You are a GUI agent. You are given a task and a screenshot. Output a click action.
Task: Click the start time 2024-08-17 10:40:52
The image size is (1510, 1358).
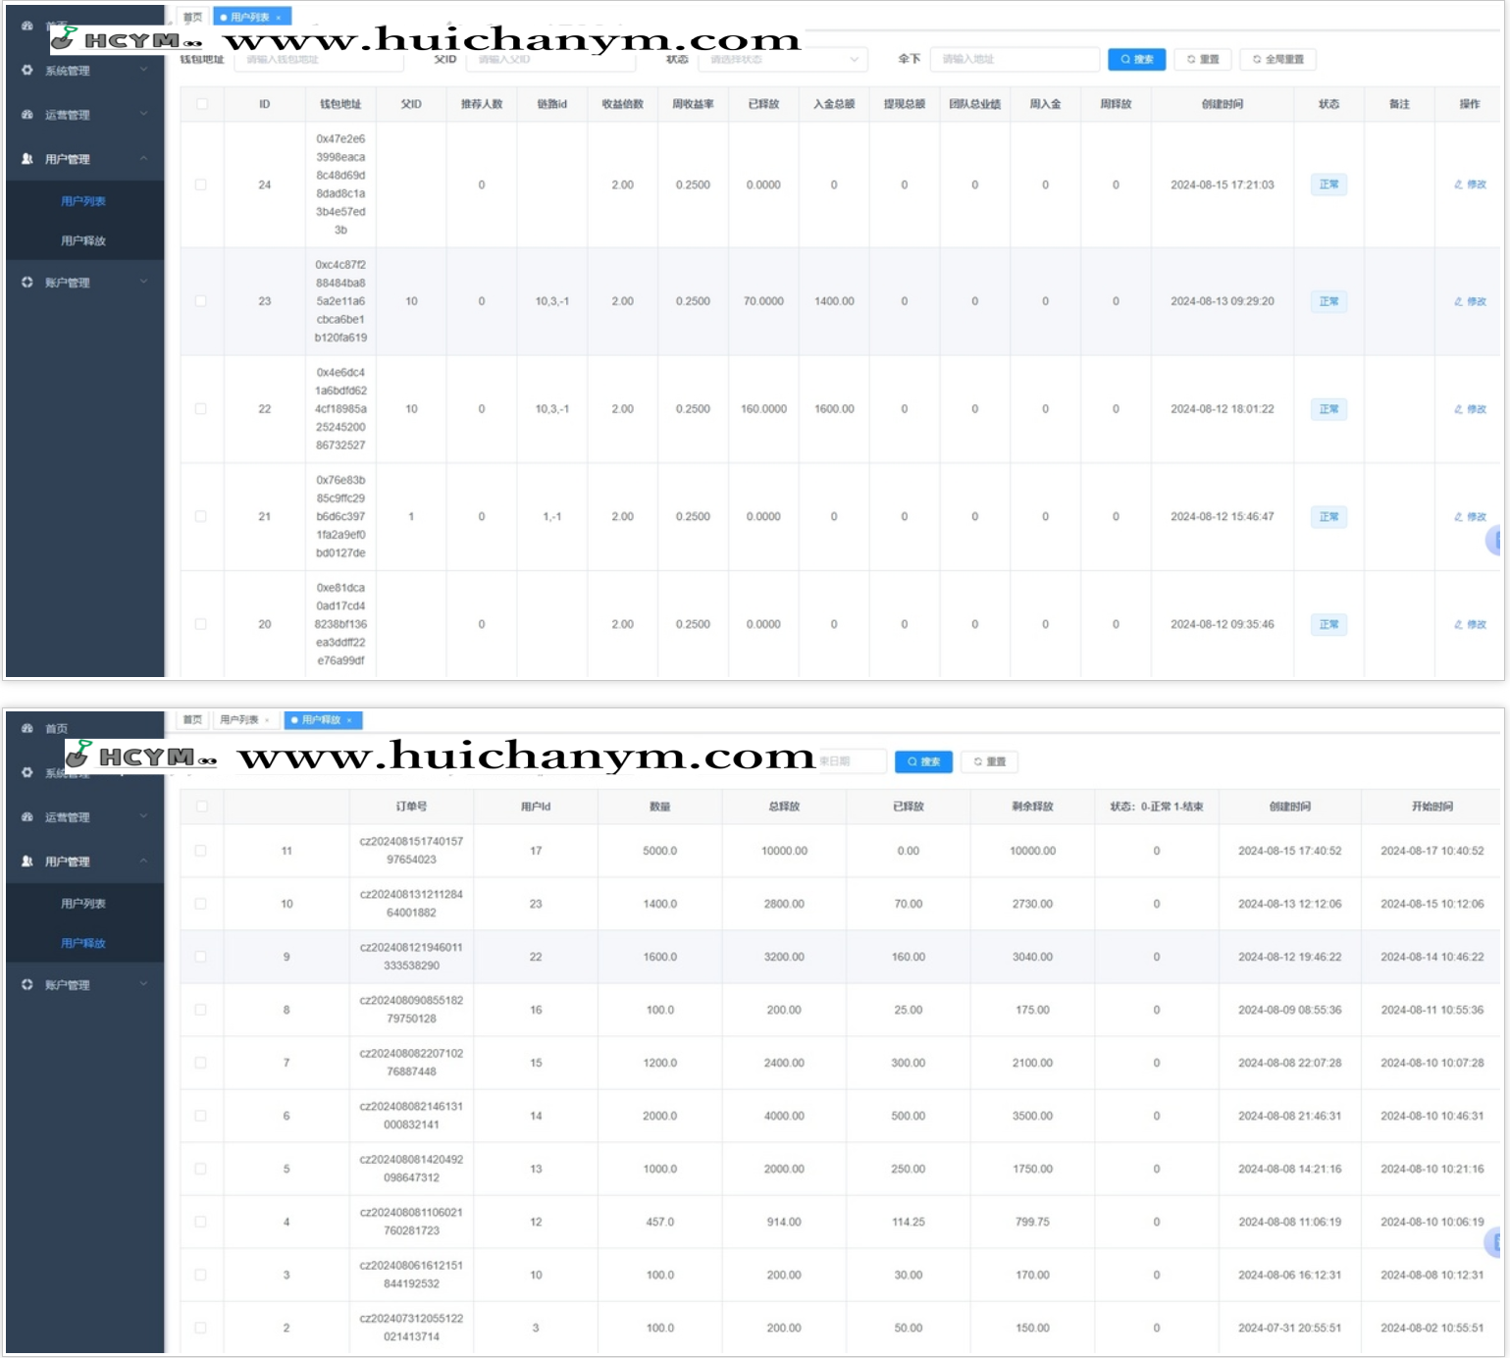point(1432,851)
